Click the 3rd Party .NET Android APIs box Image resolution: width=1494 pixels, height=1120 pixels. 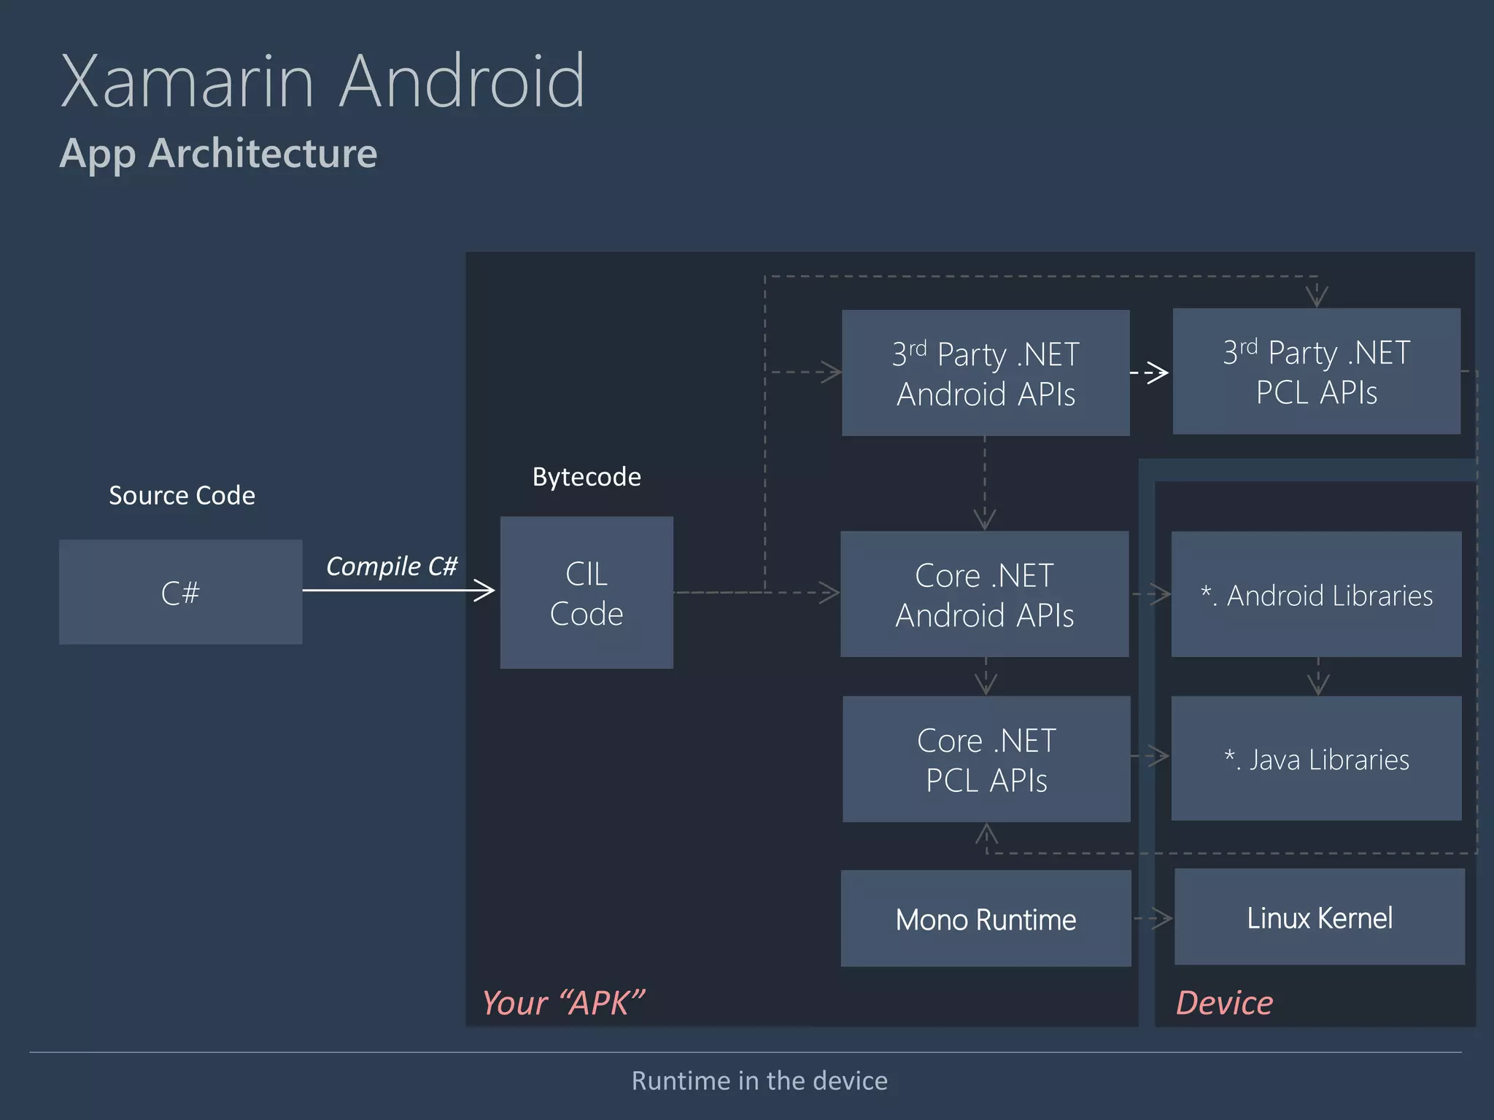pos(986,373)
